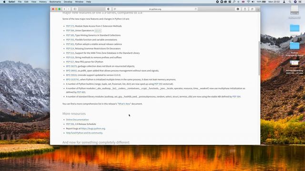Image resolution: width=305 pixels, height=171 pixels.
Task: Open the History menu
Action: click(x=43, y=2)
